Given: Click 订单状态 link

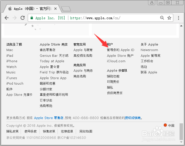Looking at the screenshot, I should tap(46, 100).
